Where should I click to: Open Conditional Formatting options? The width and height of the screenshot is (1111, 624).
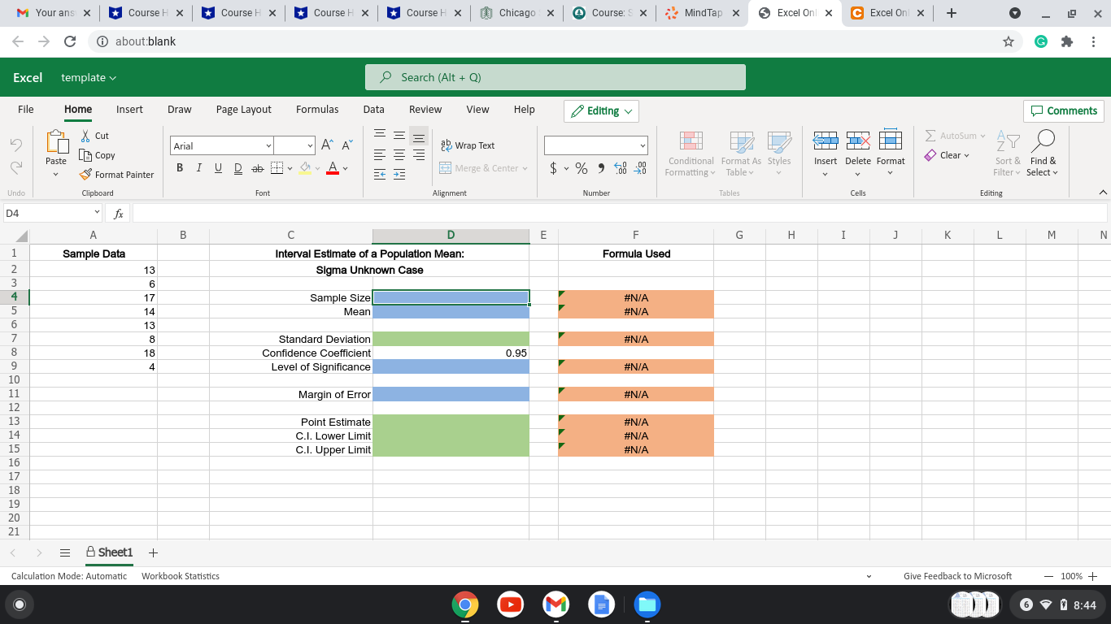(690, 156)
